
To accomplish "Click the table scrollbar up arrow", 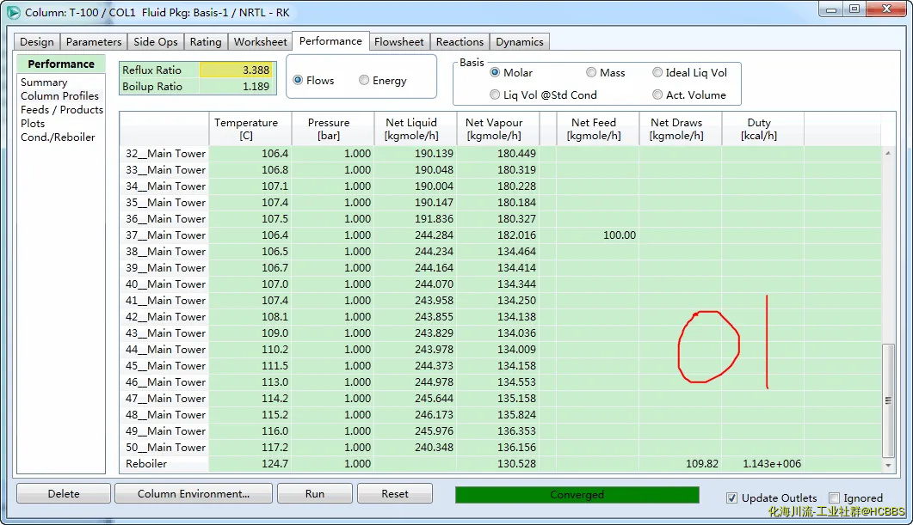I will click(888, 153).
